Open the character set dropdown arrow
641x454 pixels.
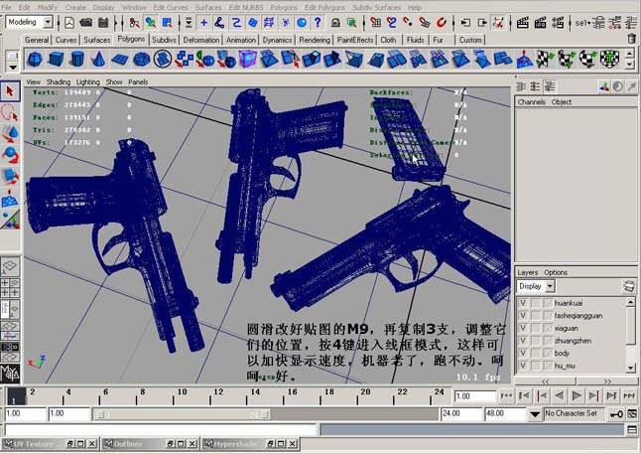click(535, 414)
